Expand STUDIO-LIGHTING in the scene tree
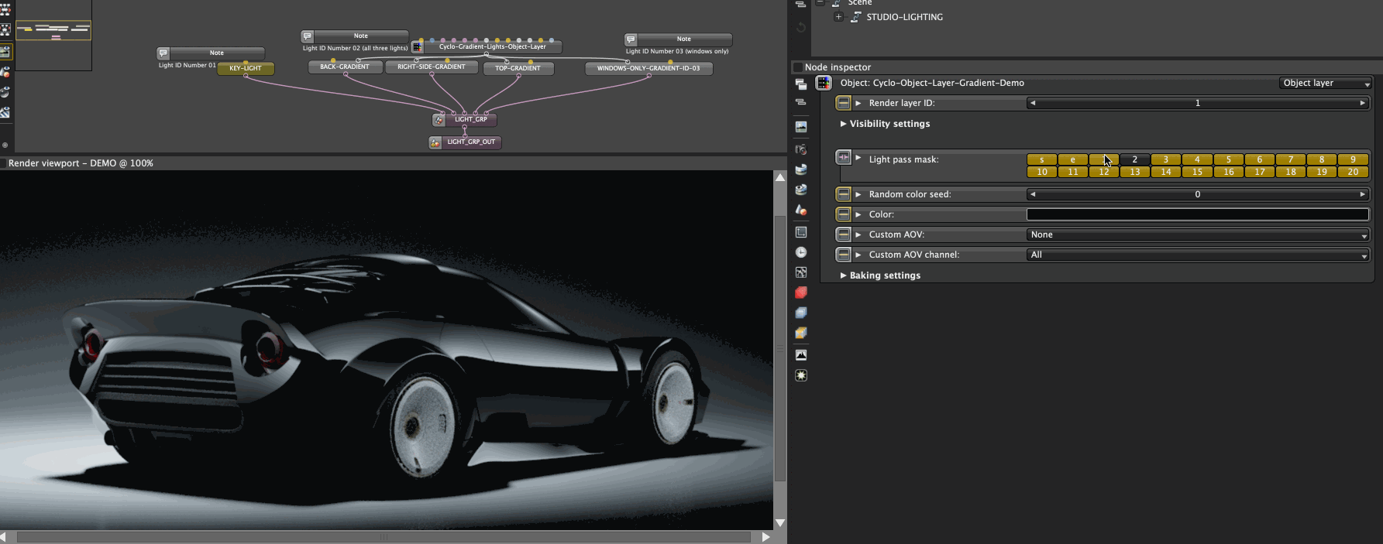This screenshot has height=544, width=1383. (838, 17)
